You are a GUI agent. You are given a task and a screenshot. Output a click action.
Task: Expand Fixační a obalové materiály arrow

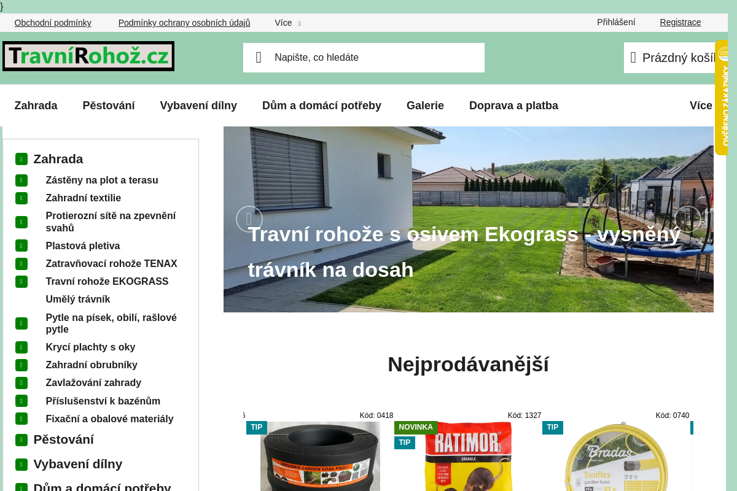[21, 419]
